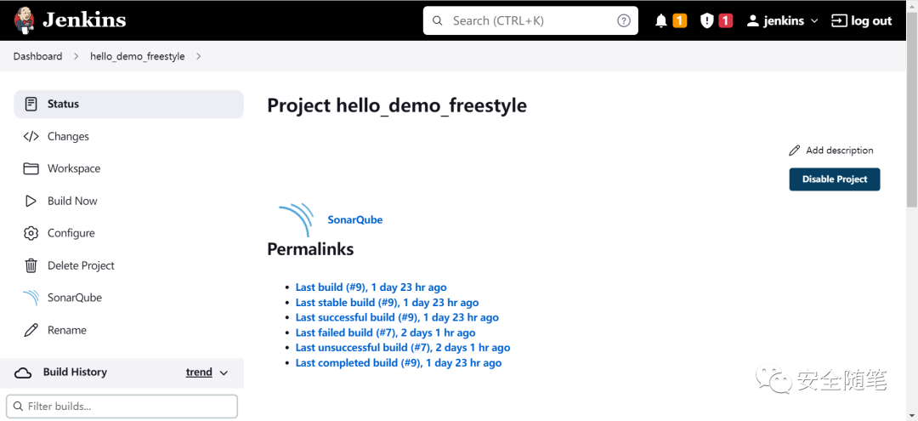918x421 pixels.
Task: Click the SonarQube wave icon in sidebar
Action: coord(31,298)
